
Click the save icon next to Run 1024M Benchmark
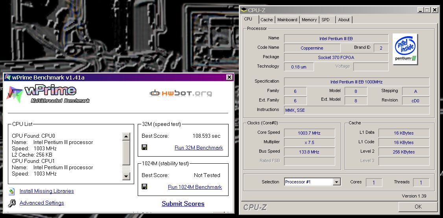click(144, 187)
